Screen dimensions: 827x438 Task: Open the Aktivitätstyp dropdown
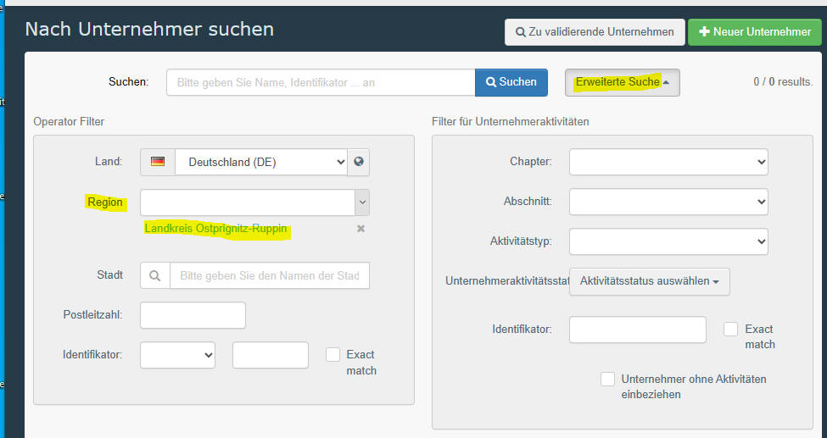pos(668,241)
